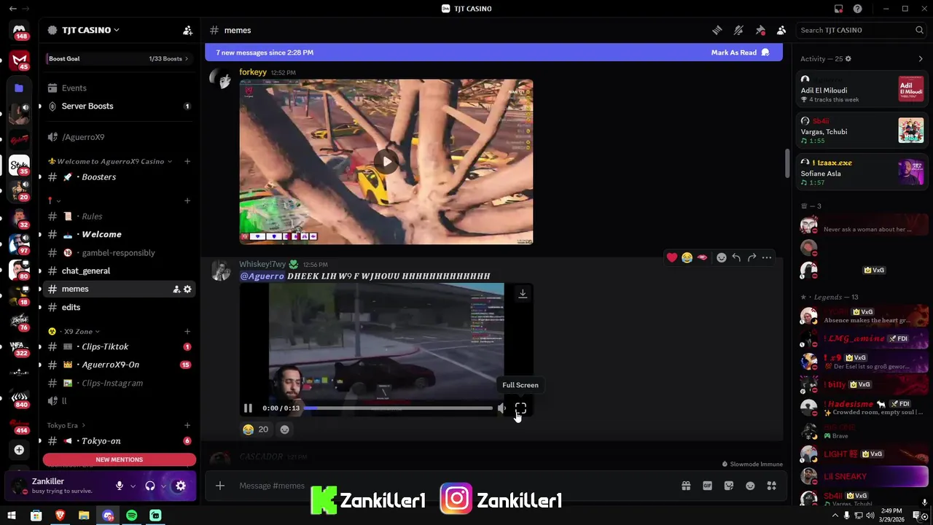The image size is (933, 525).
Task: Click the Search TJT CASINO field
Action: pos(861,30)
